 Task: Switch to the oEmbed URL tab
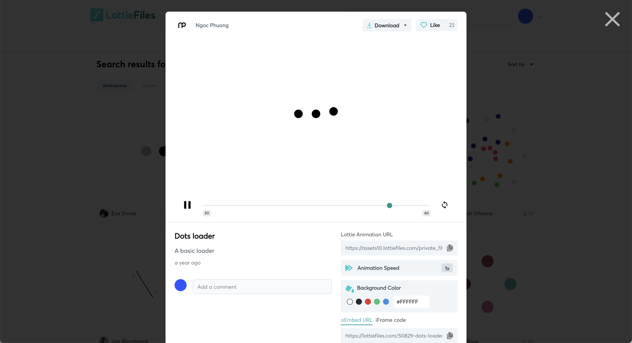pyautogui.click(x=357, y=320)
